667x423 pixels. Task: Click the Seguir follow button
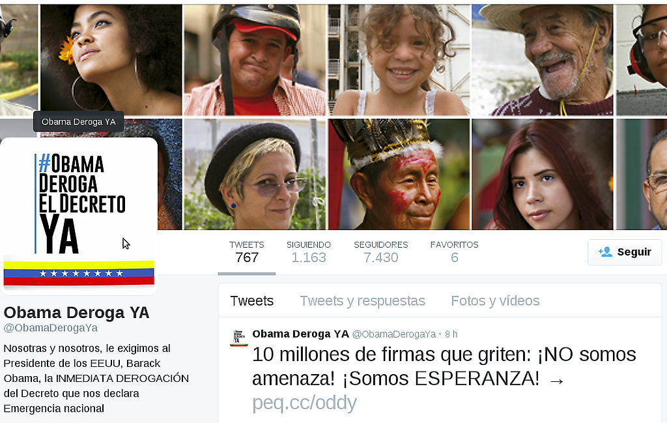(x=625, y=252)
